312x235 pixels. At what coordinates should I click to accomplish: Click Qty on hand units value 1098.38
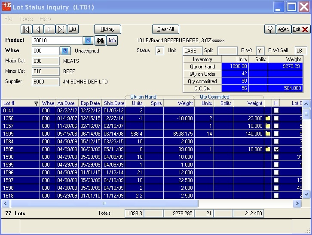(x=235, y=66)
